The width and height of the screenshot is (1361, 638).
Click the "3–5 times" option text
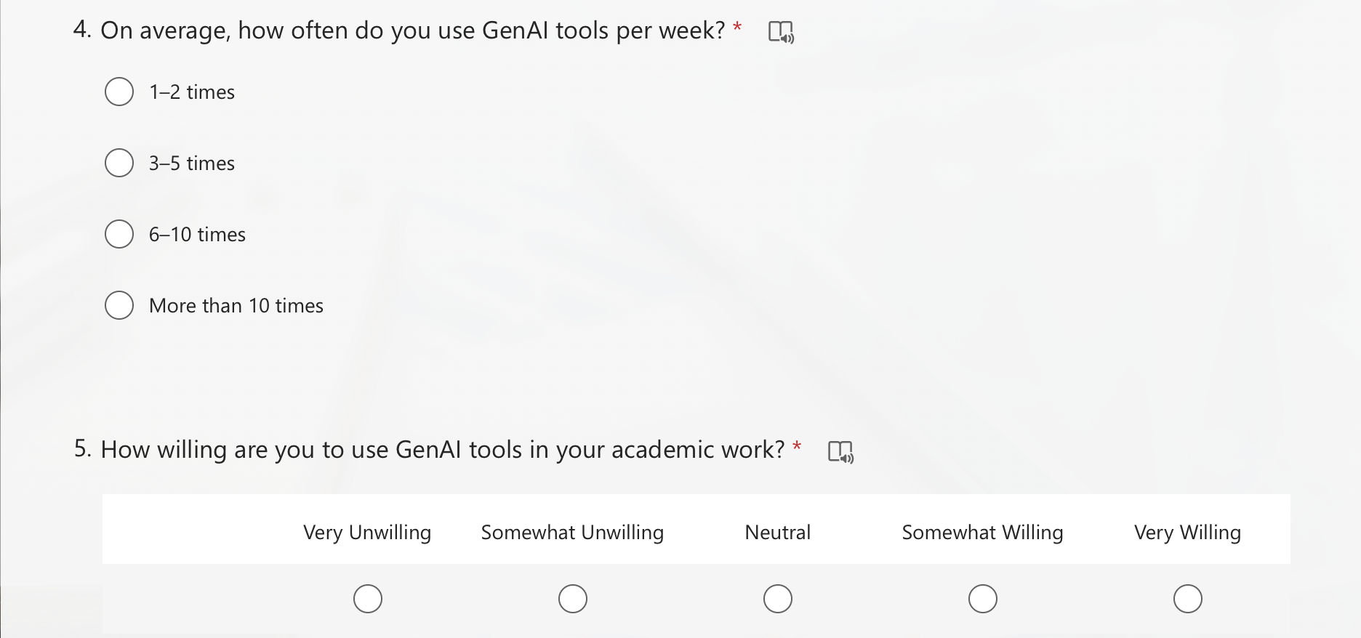pyautogui.click(x=192, y=163)
